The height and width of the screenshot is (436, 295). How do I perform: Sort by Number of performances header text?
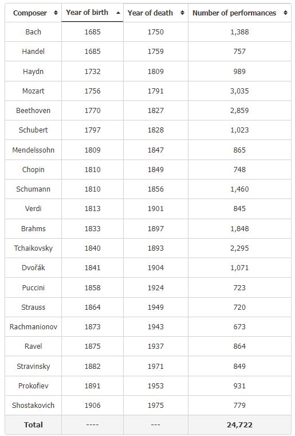(234, 13)
